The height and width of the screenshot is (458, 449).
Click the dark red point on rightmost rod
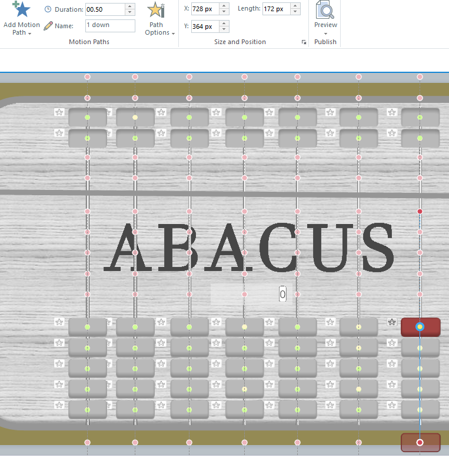(x=420, y=211)
